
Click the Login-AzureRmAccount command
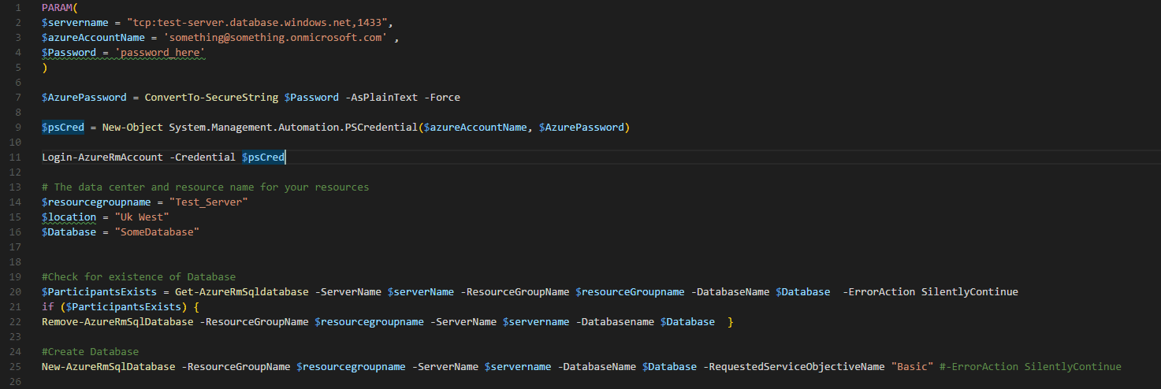[102, 157]
